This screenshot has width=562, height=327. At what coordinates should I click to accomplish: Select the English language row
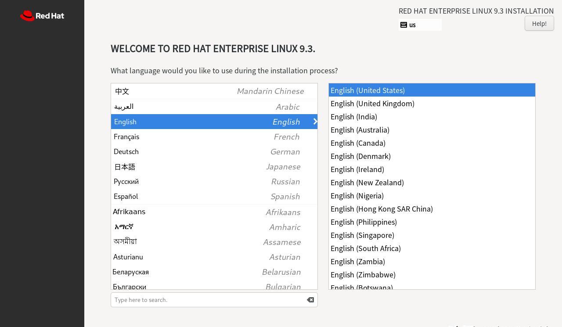(214, 122)
